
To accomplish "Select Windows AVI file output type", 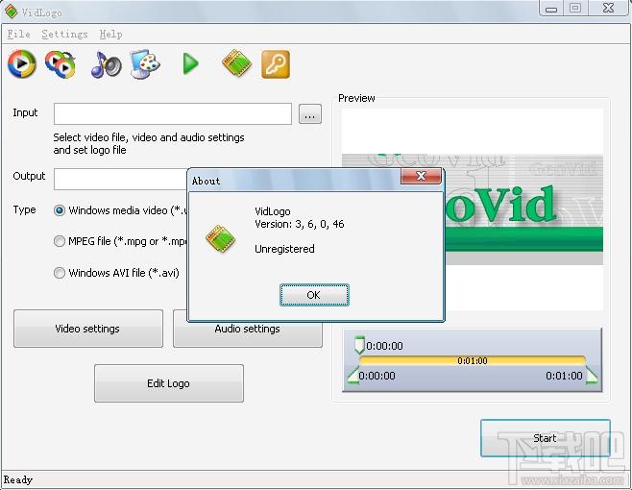I will 60,273.
